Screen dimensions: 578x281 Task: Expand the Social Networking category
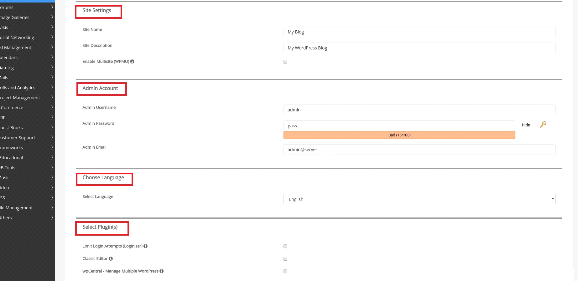27,38
